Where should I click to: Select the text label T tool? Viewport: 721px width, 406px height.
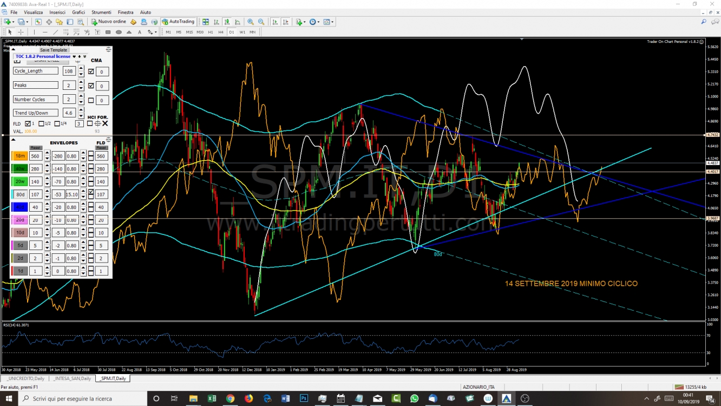97,32
